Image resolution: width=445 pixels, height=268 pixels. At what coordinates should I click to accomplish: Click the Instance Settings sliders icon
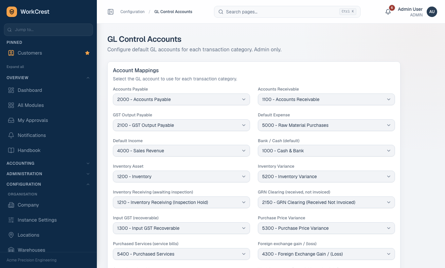11,220
